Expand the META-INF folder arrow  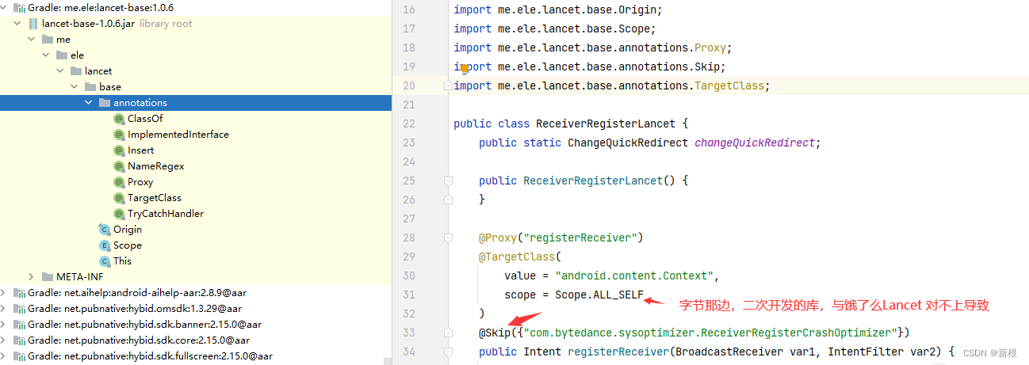click(x=31, y=277)
